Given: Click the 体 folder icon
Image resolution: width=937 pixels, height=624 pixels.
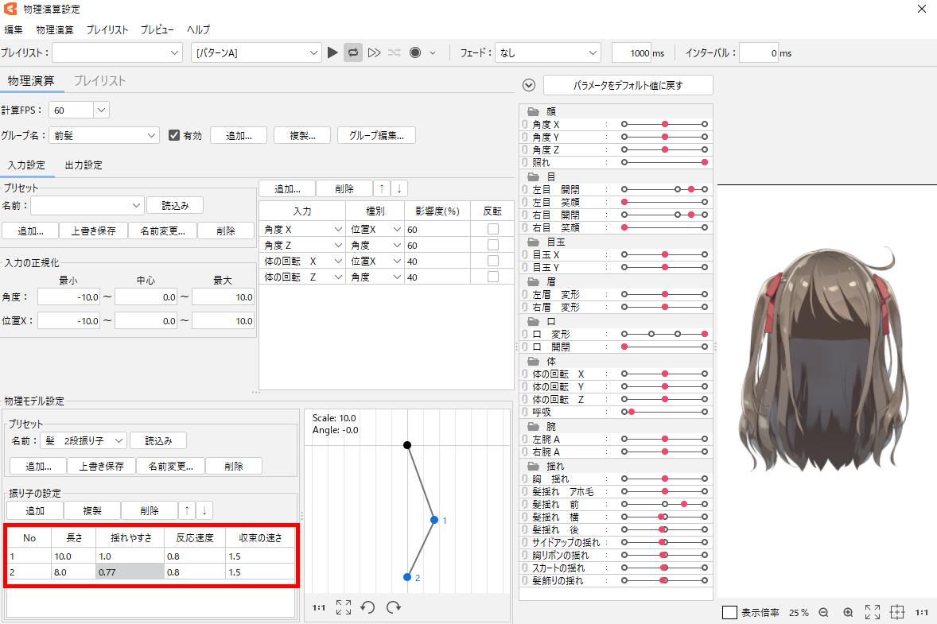Looking at the screenshot, I should point(533,361).
